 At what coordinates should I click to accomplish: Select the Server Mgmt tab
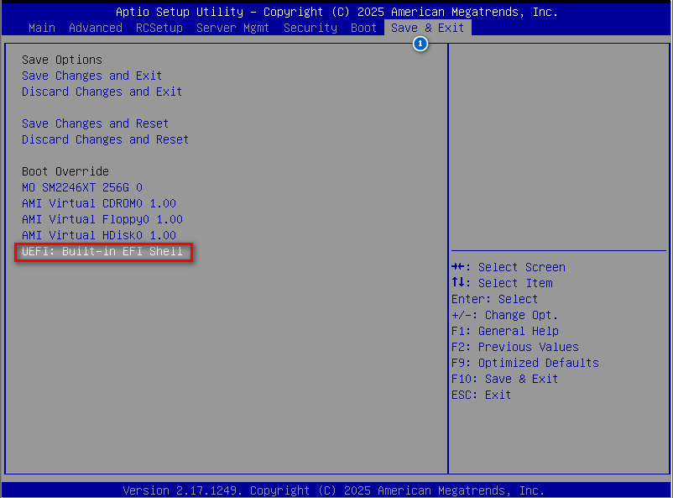tap(234, 28)
